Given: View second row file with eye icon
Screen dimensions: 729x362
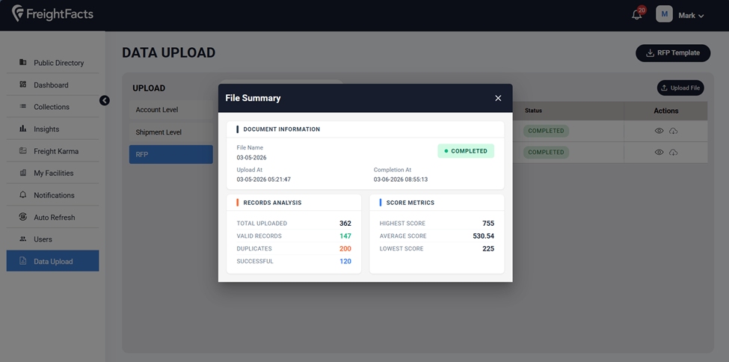Looking at the screenshot, I should coord(659,152).
